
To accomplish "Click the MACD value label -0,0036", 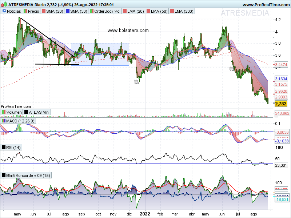I will click(282, 132).
